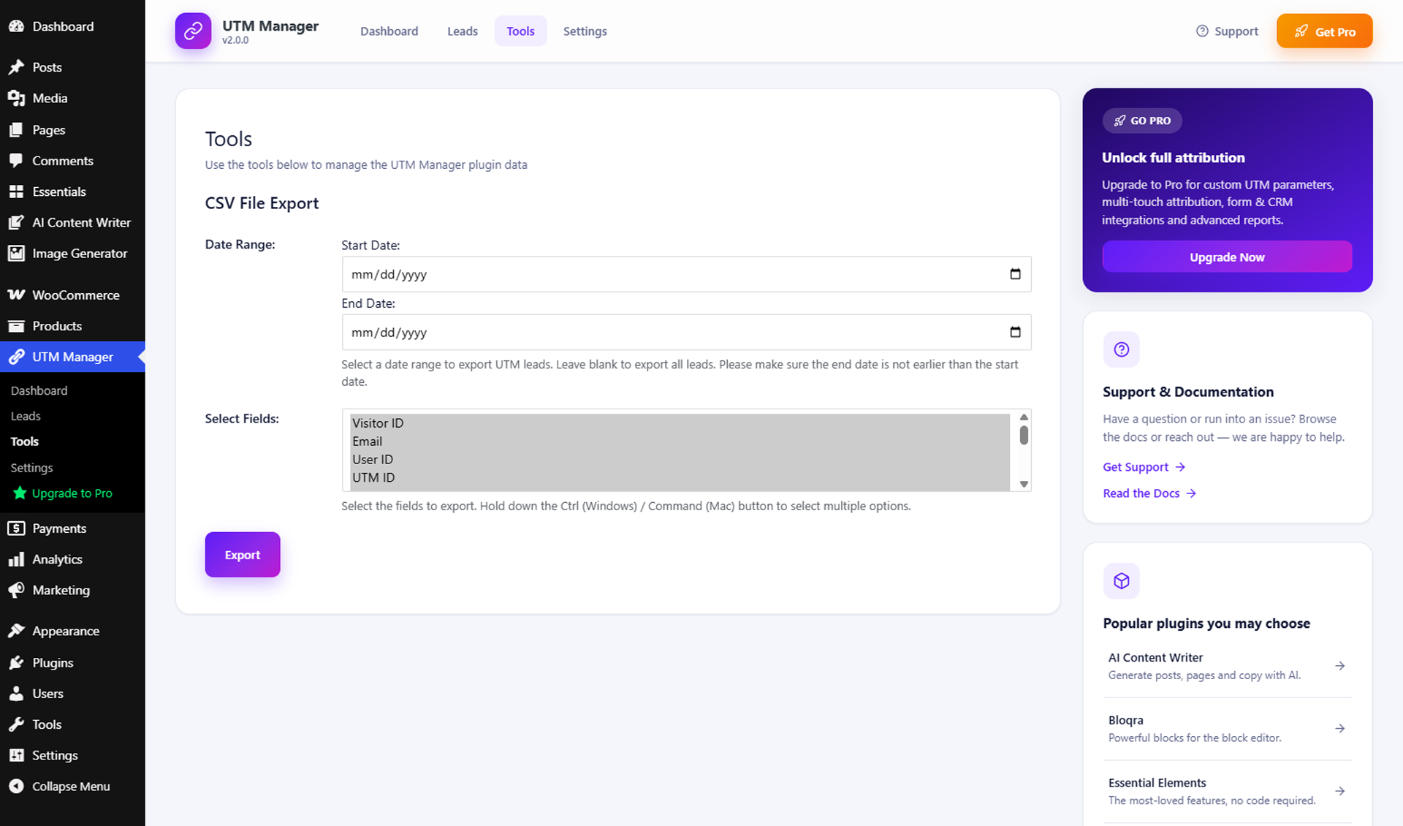Click the Appearance paintbrush icon

16,631
